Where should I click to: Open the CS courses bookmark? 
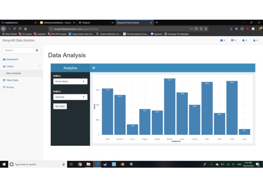pyautogui.click(x=25, y=34)
